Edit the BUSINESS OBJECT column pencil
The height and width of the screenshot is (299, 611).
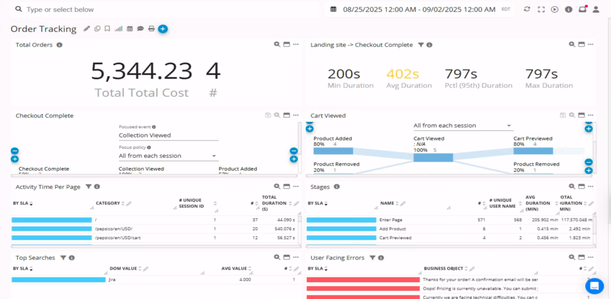[472, 268]
